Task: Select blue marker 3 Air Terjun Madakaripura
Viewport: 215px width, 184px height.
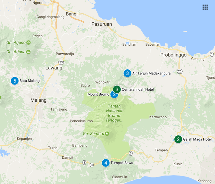Action: coord(127,73)
